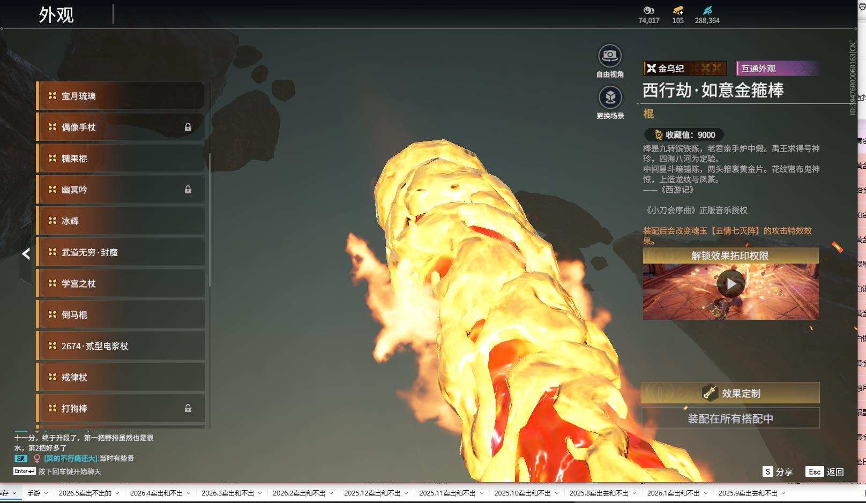This screenshot has height=503, width=866.
Task: Open dropdown arrow of 2026.2卖出和不出 tab
Action: coord(331,493)
